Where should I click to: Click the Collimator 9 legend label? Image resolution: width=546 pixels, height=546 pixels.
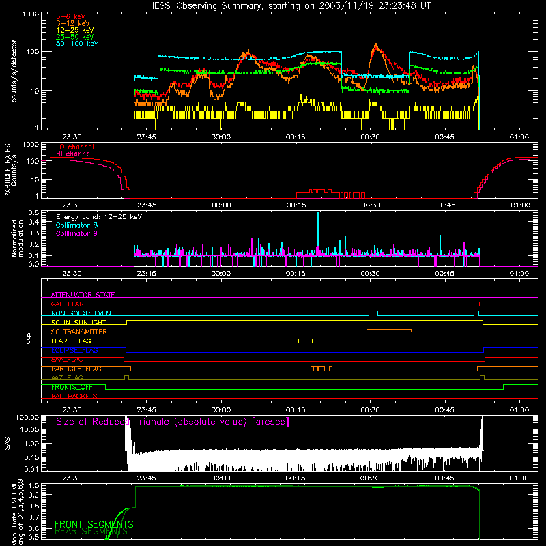pyautogui.click(x=76, y=233)
